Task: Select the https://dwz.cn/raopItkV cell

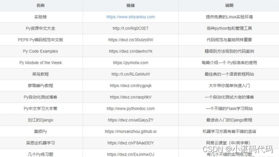Action: click(131, 97)
